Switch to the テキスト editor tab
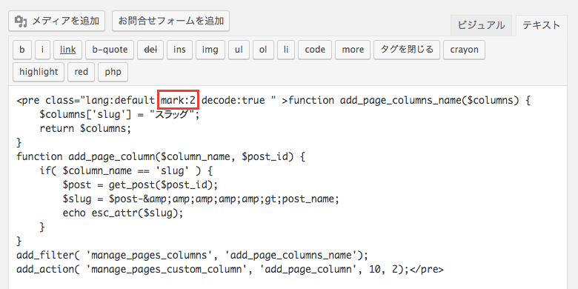Viewport: 578px width, 289px height. click(x=541, y=25)
